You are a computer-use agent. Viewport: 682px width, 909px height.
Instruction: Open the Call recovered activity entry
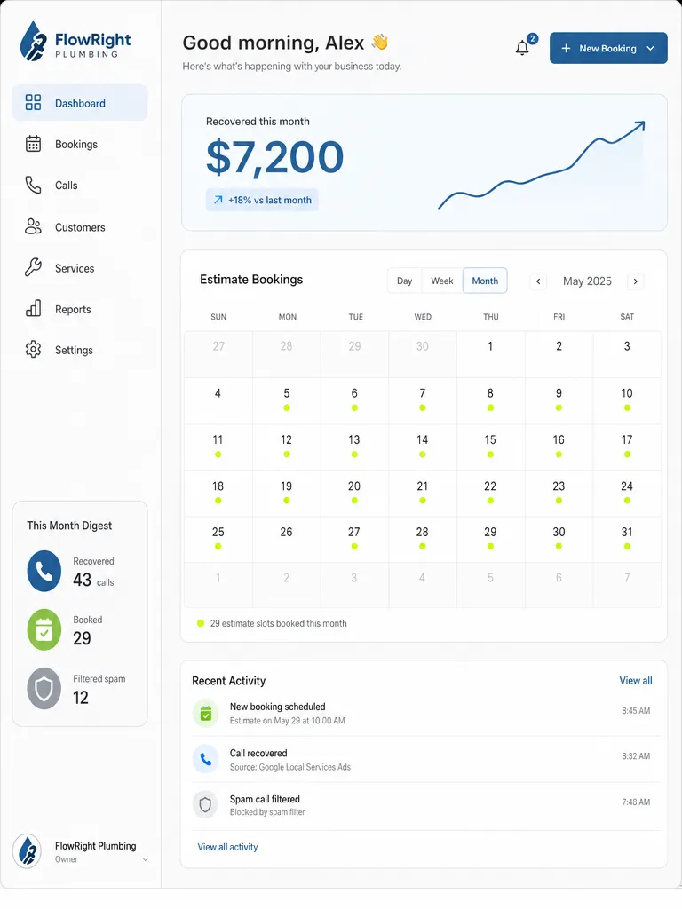pyautogui.click(x=426, y=760)
